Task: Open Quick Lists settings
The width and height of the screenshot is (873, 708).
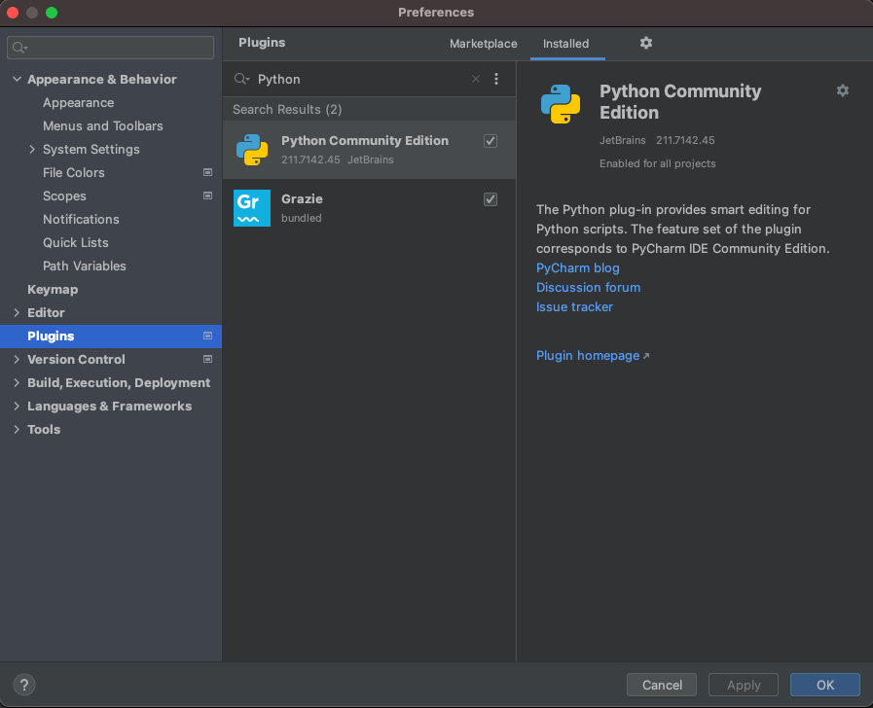Action: [x=76, y=243]
